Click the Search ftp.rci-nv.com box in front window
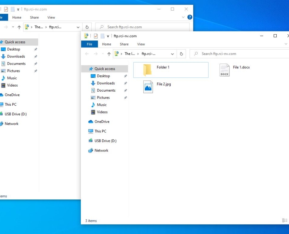The image size is (289, 234). (x=239, y=54)
